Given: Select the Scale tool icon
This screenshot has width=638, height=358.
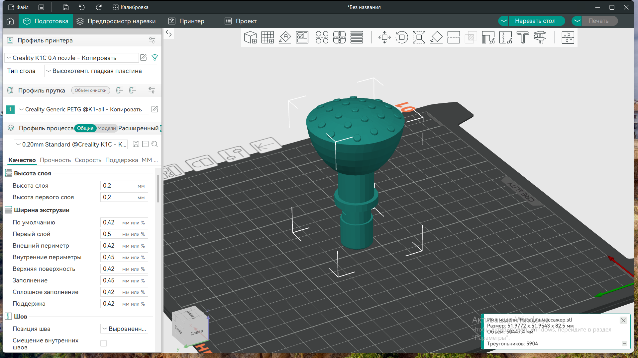Looking at the screenshot, I should coord(419,37).
